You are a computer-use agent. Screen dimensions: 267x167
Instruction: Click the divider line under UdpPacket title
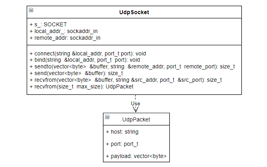tap(136, 125)
